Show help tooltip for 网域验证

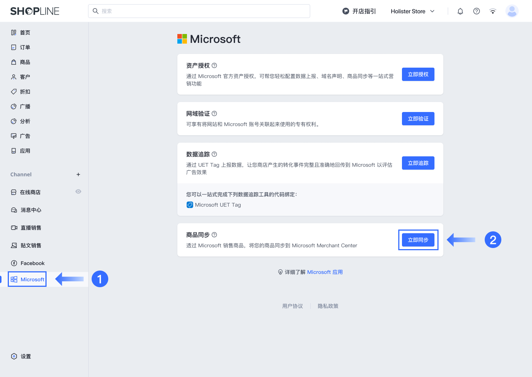[214, 113]
